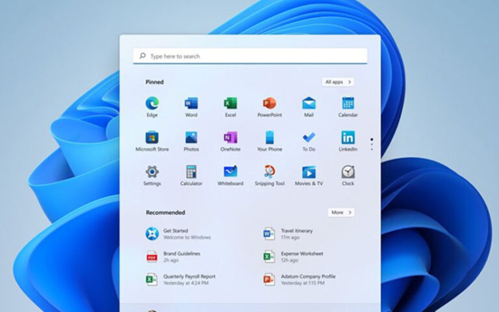Open Quarterly Payroll Report spreadsheet

pyautogui.click(x=181, y=279)
